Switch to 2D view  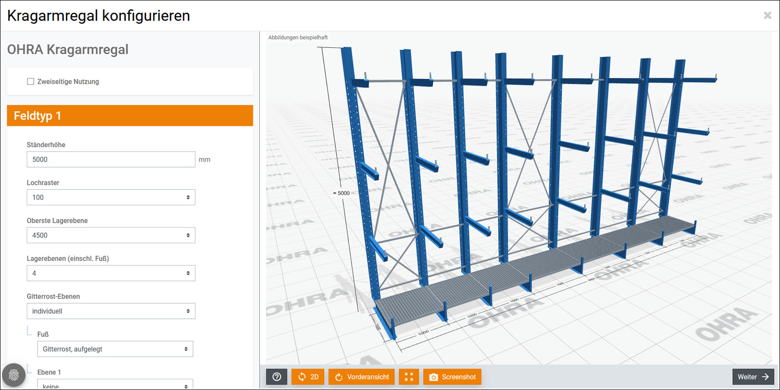point(308,377)
